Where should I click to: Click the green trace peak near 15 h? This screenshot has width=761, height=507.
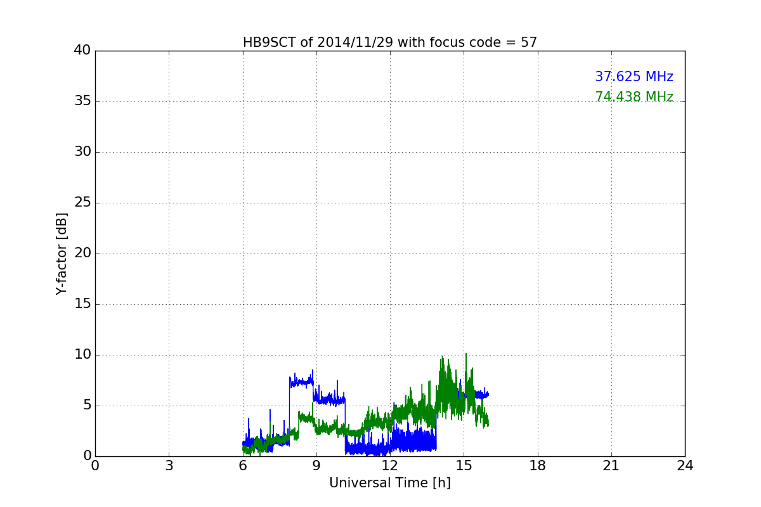pos(465,356)
